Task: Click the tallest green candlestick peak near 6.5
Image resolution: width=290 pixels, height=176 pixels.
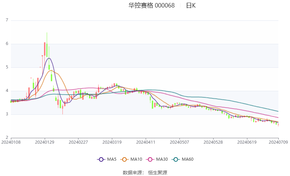Action: [47, 45]
